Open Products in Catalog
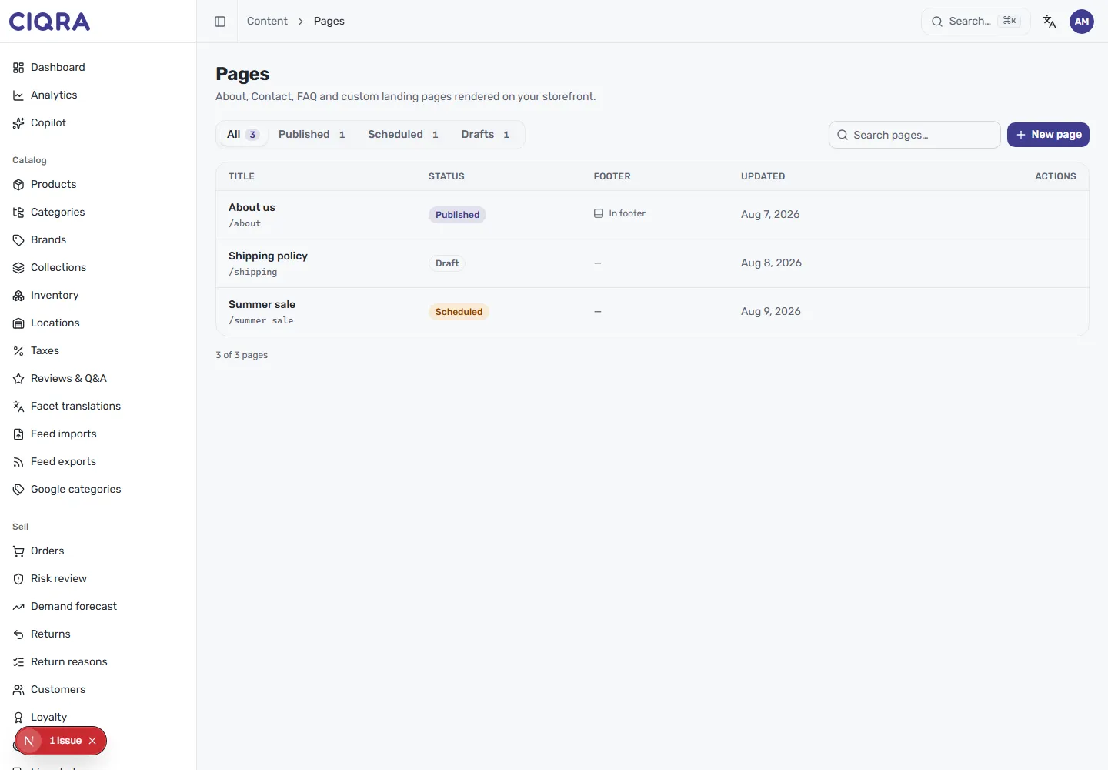 pos(98,185)
